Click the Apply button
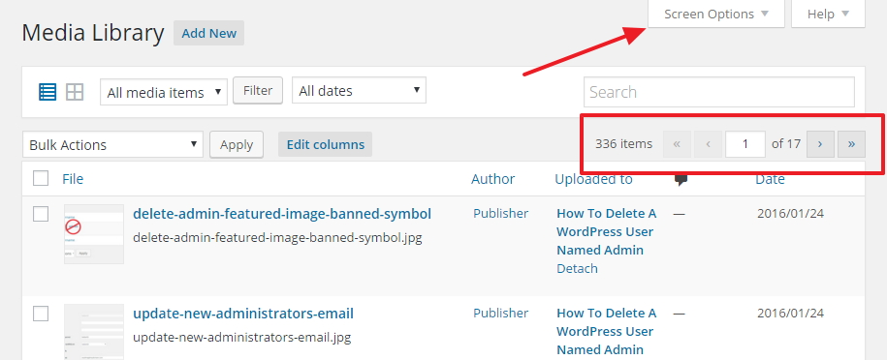 [x=237, y=145]
